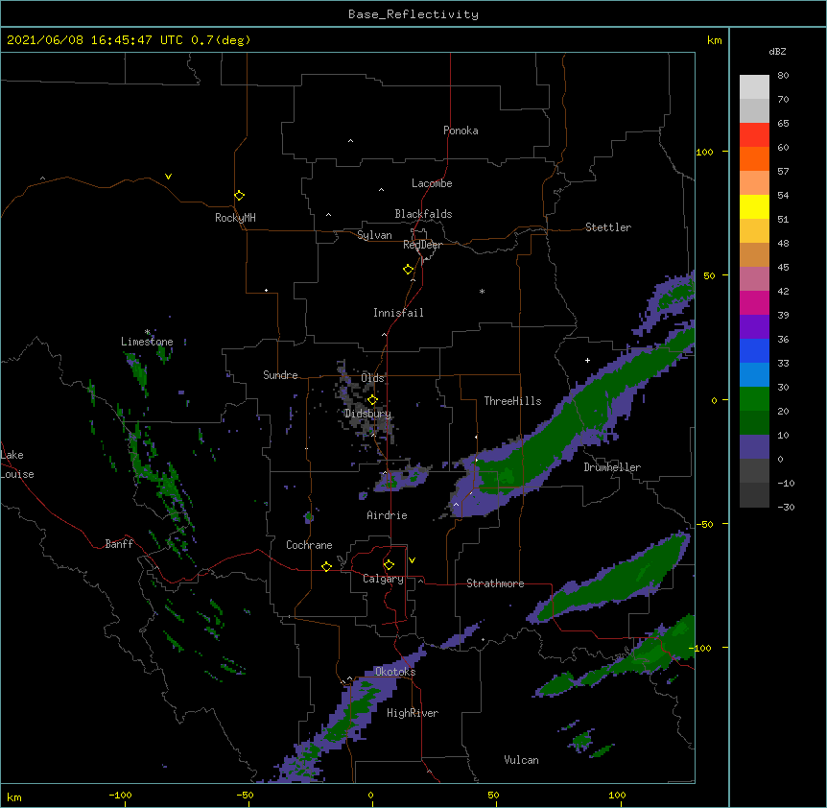Click the yellow V marker northwest of RockyMH
The image size is (827, 808).
pos(168,177)
